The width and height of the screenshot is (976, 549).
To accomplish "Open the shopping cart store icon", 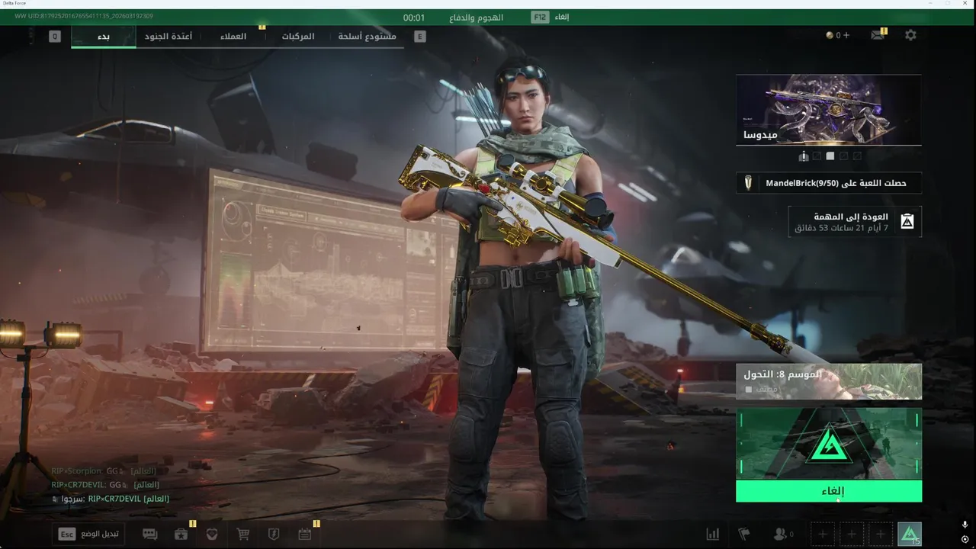I will click(x=243, y=535).
